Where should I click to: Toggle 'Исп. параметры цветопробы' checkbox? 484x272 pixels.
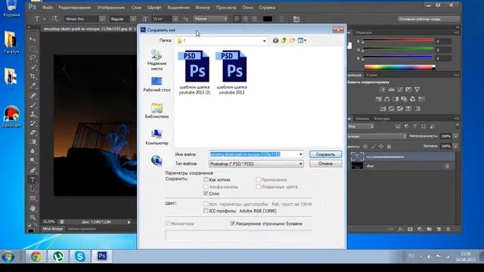click(x=206, y=204)
